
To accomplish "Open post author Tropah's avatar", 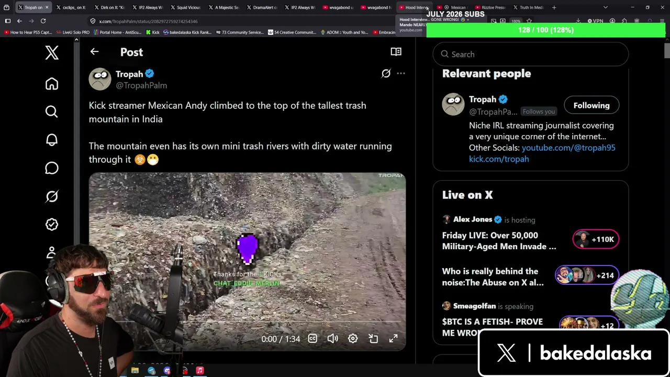I will 100,79.
